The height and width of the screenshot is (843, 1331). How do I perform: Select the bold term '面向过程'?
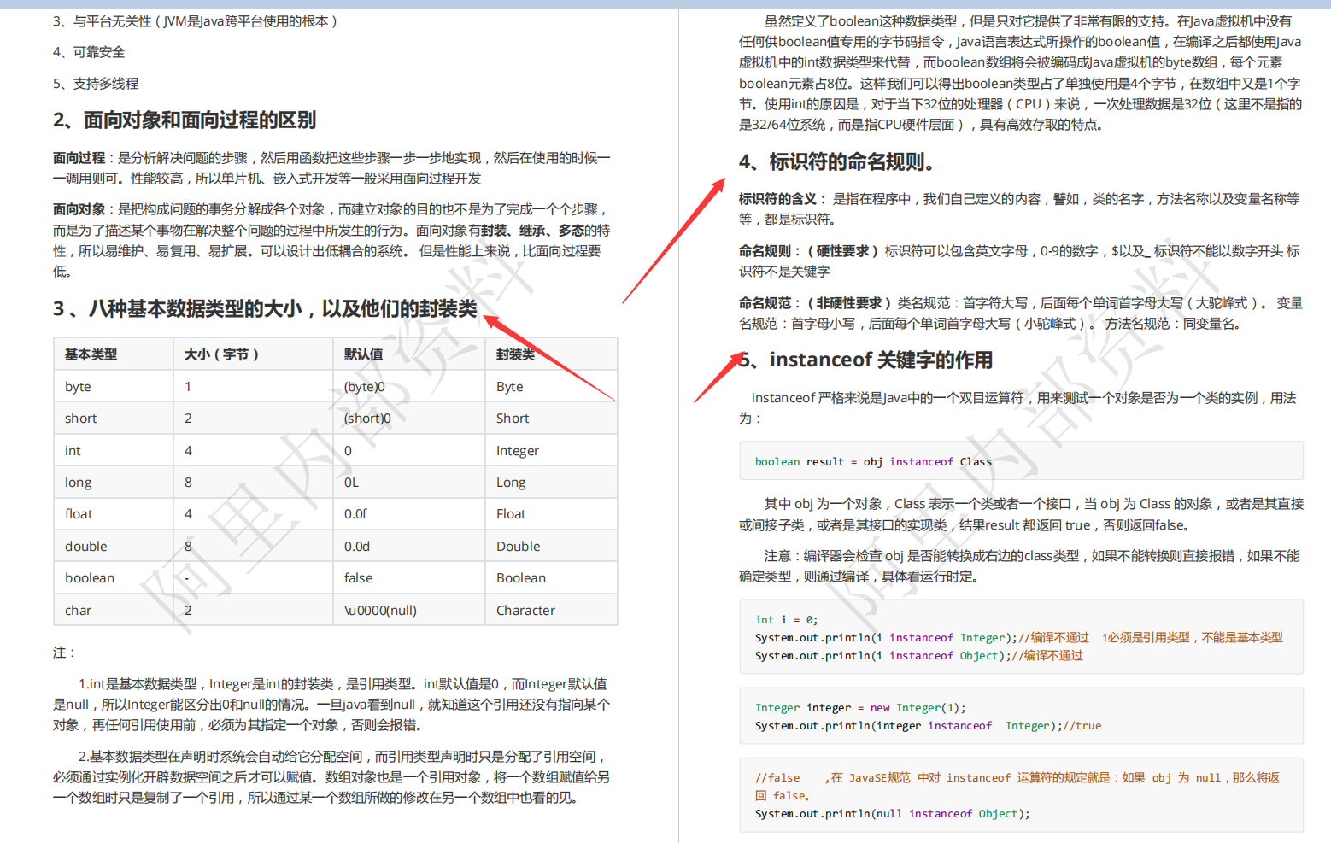pos(79,157)
